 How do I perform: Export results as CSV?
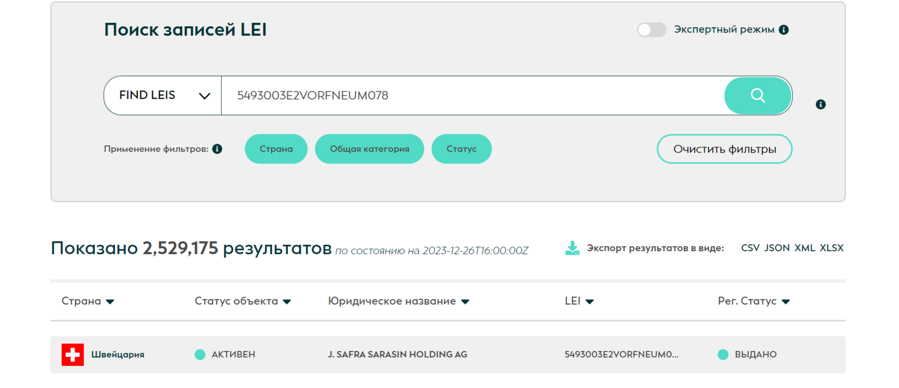tap(750, 248)
